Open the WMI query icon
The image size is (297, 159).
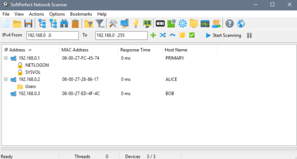(x=160, y=24)
